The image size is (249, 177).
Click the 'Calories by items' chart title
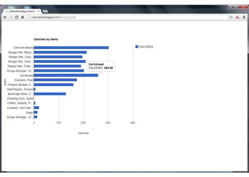(x=46, y=39)
